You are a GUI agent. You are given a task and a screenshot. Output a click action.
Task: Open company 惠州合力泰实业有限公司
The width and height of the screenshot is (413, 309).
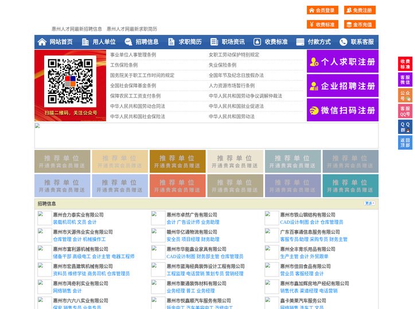pyautogui.click(x=78, y=215)
